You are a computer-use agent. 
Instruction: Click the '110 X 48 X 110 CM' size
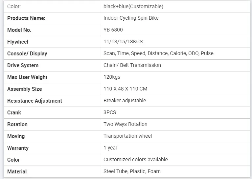tap(126, 89)
